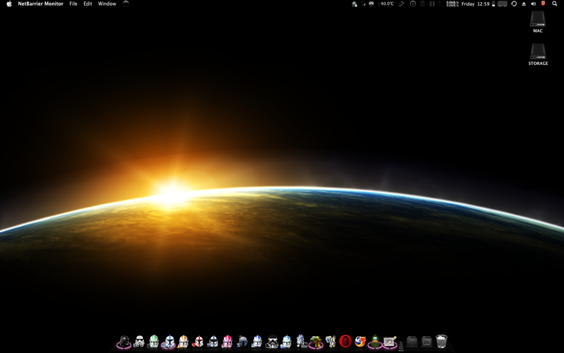Open the Darth Vader helmet dock icon
Screen dimensions: 564x353
(125, 342)
